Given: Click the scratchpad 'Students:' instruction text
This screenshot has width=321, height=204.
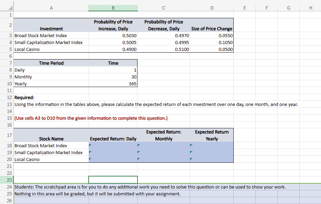Looking at the screenshot, I should 150,187.
